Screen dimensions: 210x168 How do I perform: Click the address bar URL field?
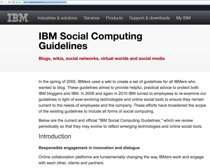tap(111, 2)
